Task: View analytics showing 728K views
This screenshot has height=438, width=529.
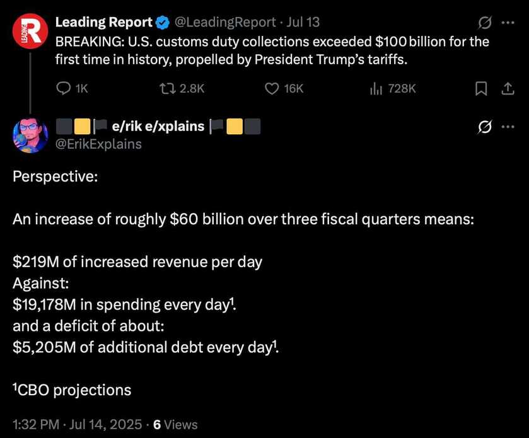Action: pos(393,89)
